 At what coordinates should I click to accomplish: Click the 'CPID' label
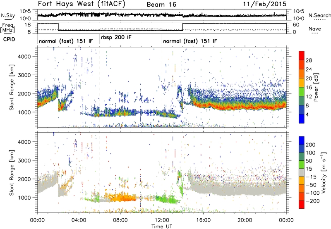pyautogui.click(x=9, y=39)
